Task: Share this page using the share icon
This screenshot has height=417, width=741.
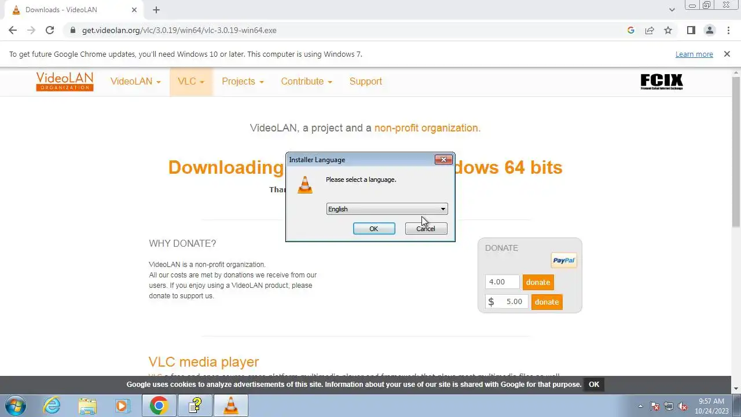Action: point(650,30)
